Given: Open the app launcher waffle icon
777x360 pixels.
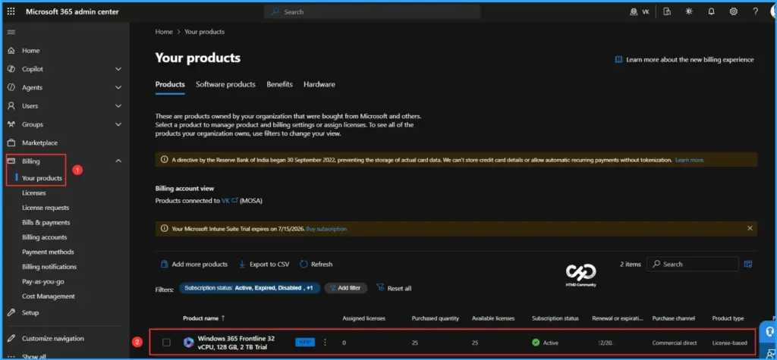Looking at the screenshot, I should coord(11,12).
